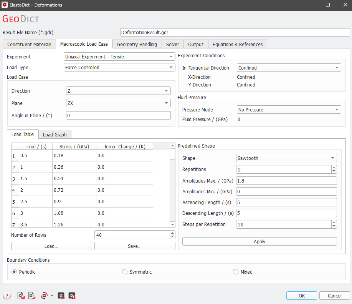The width and height of the screenshot is (352, 304).
Task: Open the arrow beside the reset gear icon
Action: [x=52, y=296]
